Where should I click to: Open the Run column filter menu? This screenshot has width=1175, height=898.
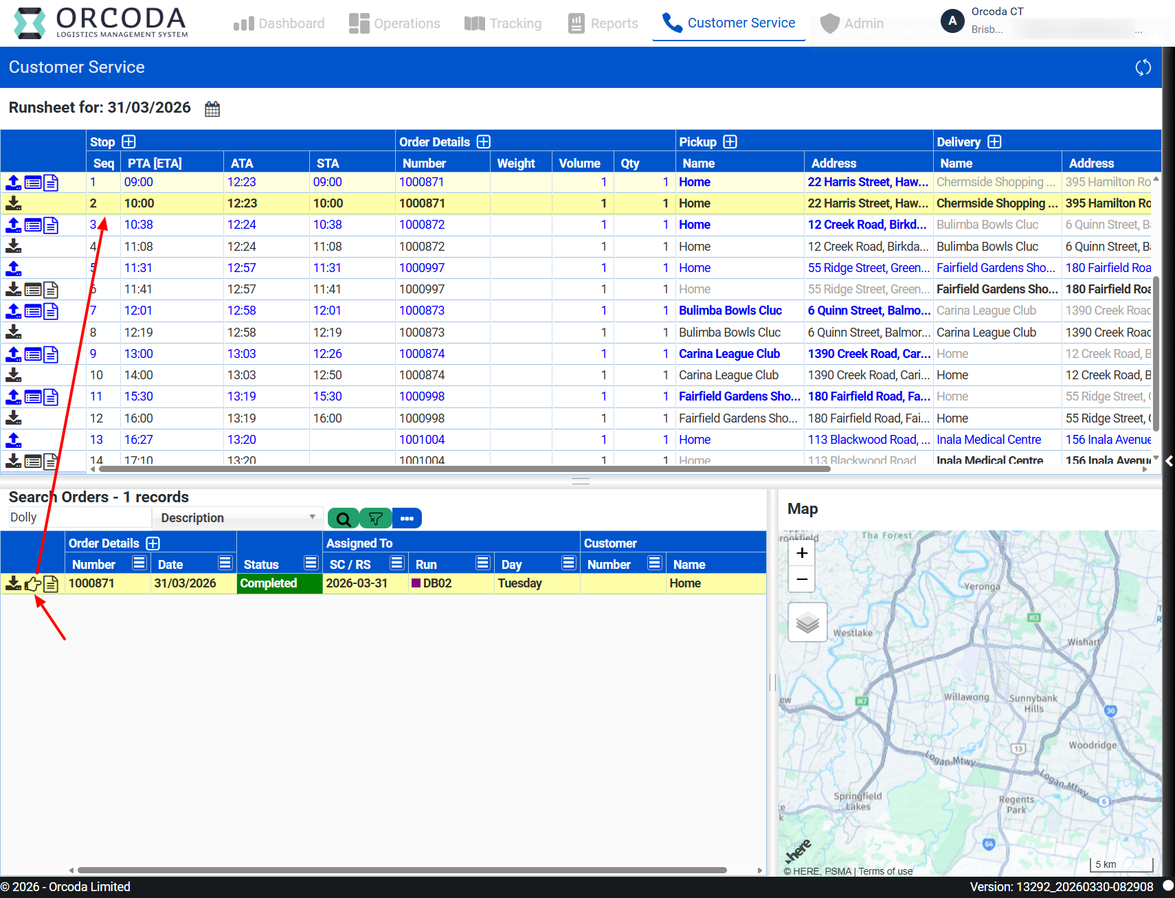[482, 563]
